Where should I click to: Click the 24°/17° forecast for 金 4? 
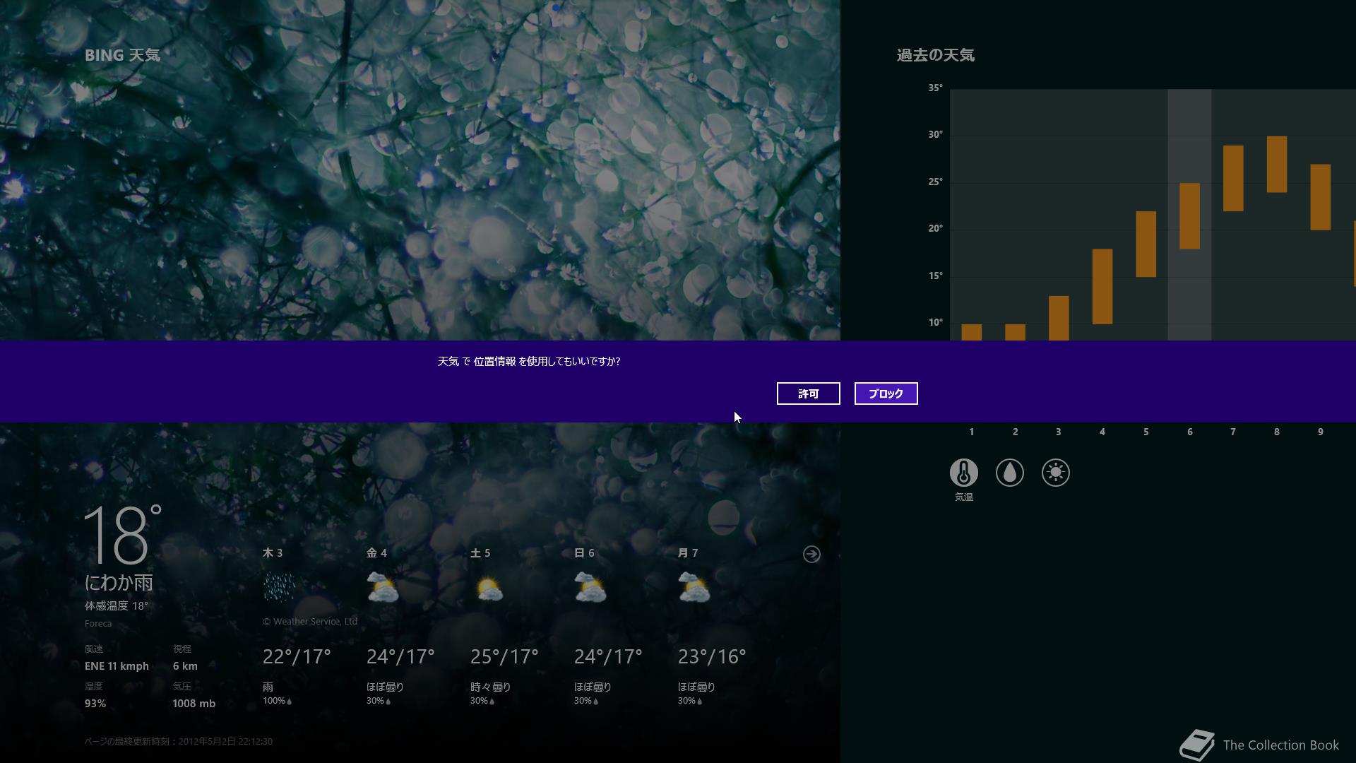(x=400, y=657)
